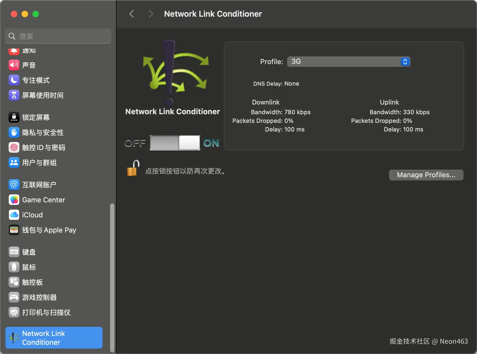The width and height of the screenshot is (477, 354).
Task: Click the magnifying glass search icon
Action: (12, 36)
